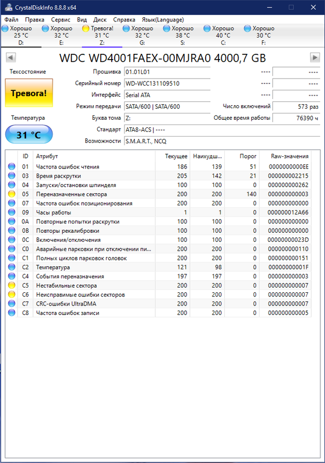Click the Прошивка field 01.01L01
The height and width of the screenshot is (463, 325).
(167, 72)
